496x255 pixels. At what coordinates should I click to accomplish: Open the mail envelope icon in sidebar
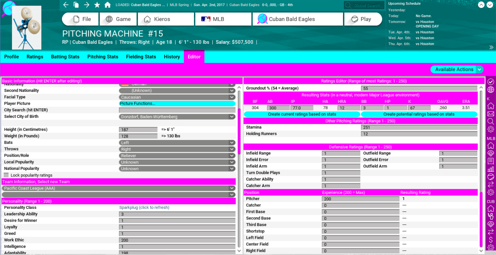tap(491, 114)
